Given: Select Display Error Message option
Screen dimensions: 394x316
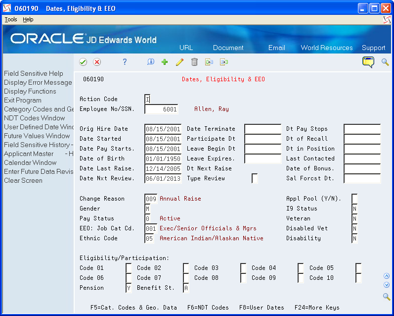Looking at the screenshot, I should pyautogui.click(x=38, y=82).
